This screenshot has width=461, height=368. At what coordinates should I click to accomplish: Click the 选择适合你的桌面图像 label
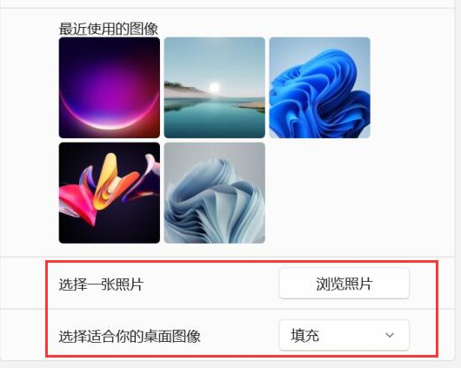point(130,336)
